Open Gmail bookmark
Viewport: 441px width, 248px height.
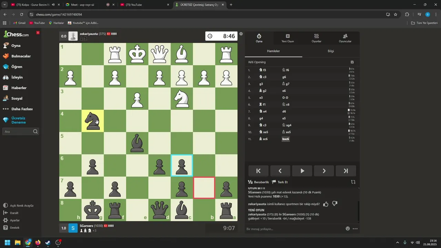pos(19,23)
